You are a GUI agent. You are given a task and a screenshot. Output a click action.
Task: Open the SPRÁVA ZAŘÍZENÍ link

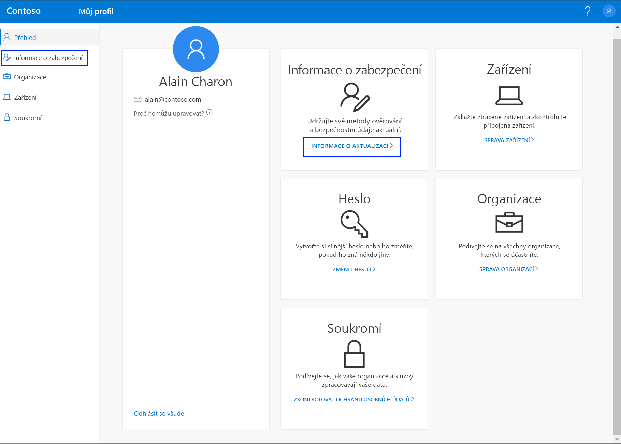[x=509, y=140]
